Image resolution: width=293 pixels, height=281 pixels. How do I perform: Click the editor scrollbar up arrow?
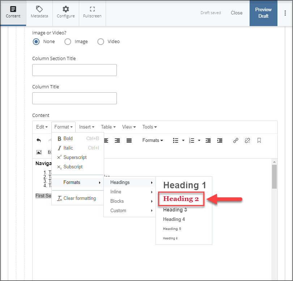(x=274, y=162)
